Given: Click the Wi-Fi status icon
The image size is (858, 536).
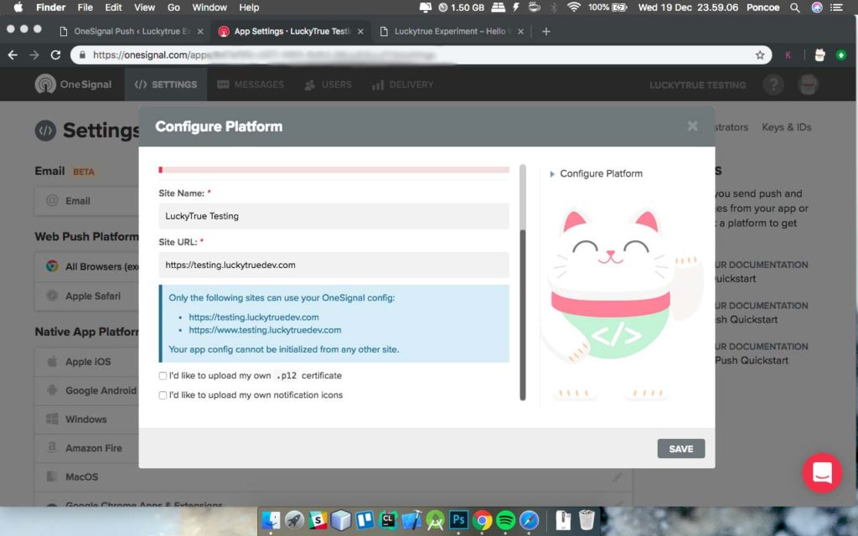Looking at the screenshot, I should [573, 8].
